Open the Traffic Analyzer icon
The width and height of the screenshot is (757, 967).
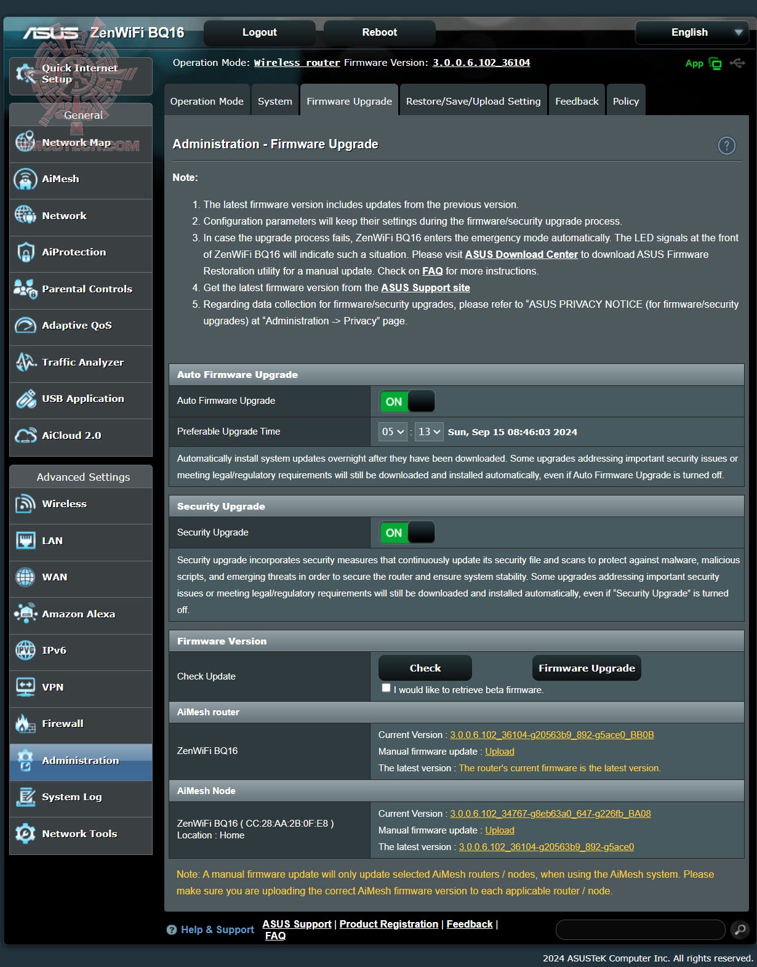pyautogui.click(x=25, y=362)
